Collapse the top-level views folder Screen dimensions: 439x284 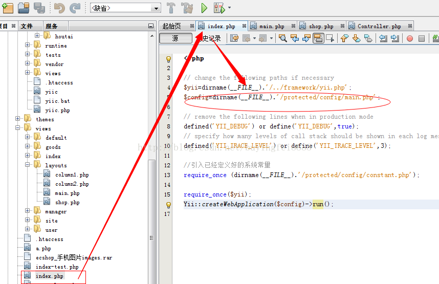(17, 128)
